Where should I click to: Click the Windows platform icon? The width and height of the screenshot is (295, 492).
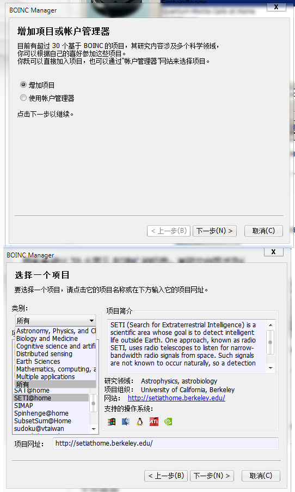click(x=112, y=422)
